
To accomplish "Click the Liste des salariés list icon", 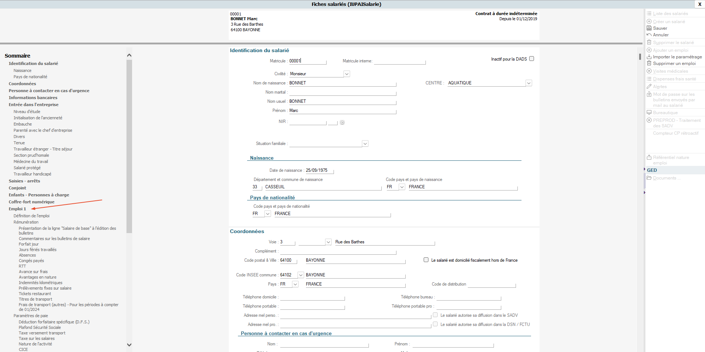I will click(649, 14).
